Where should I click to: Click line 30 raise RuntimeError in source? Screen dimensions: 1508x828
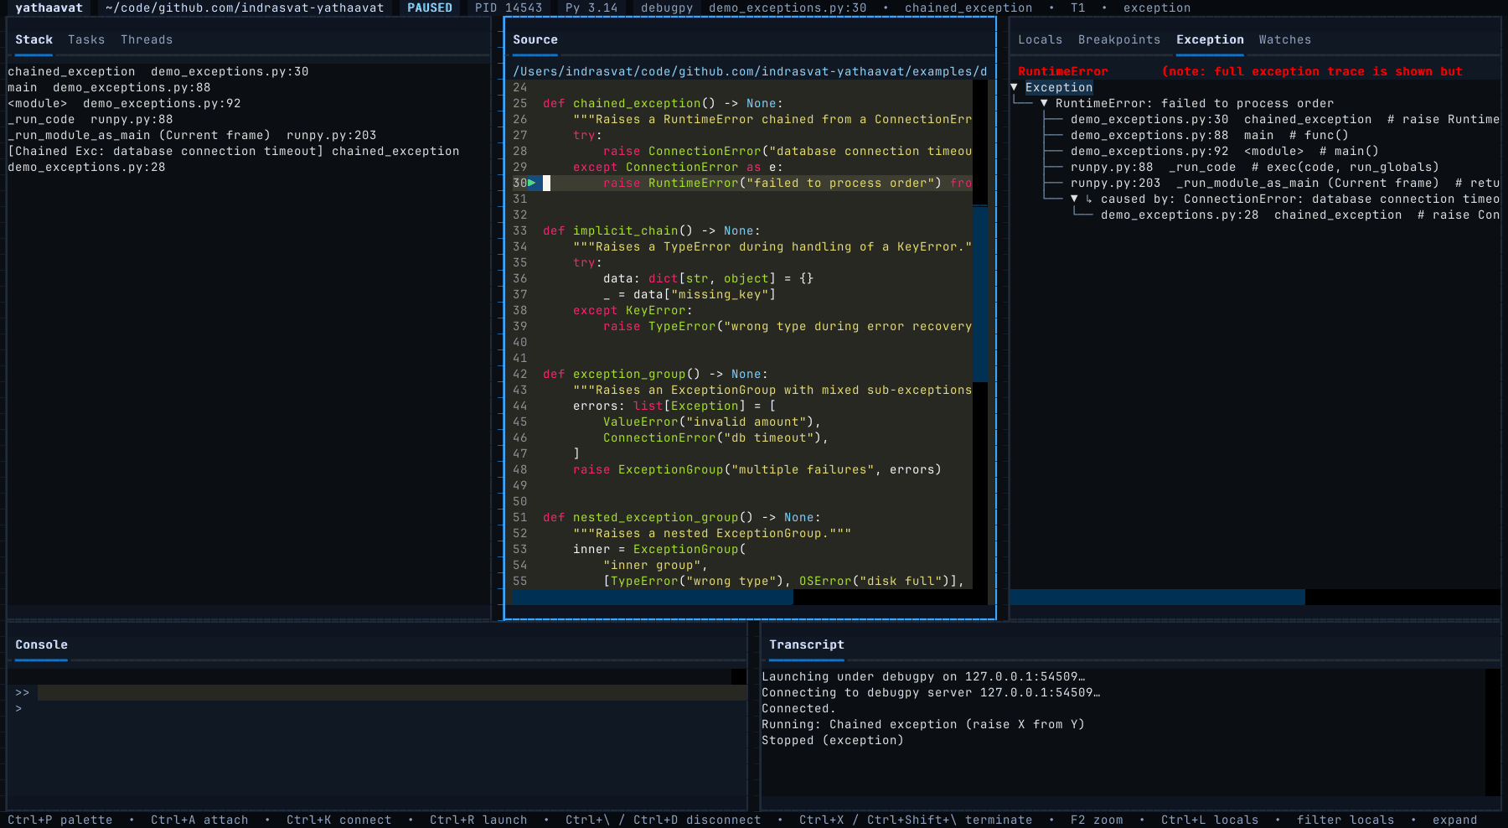[788, 183]
